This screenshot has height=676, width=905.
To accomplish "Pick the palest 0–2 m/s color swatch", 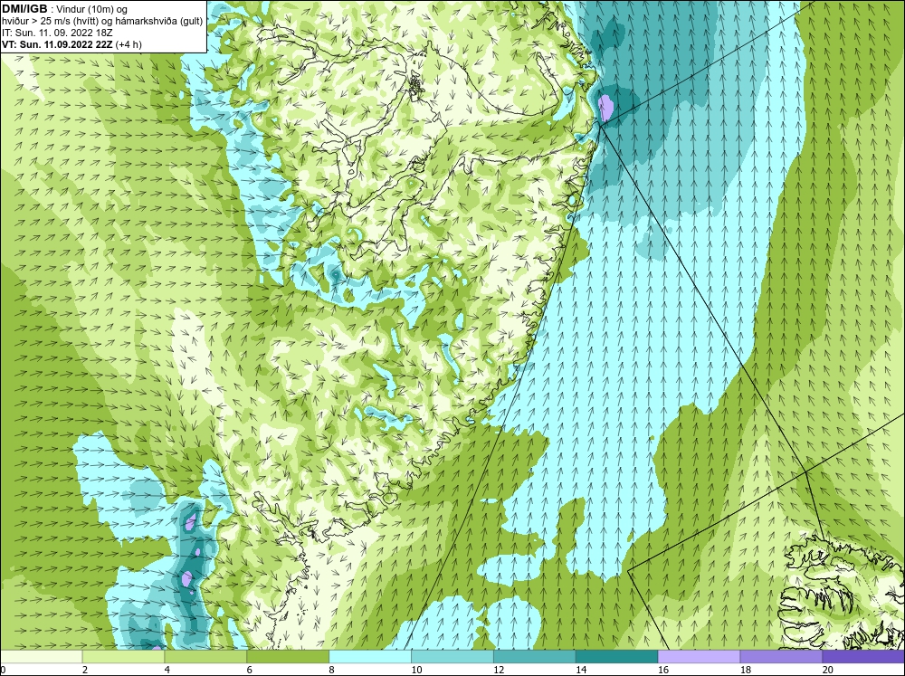I will 41,656.
